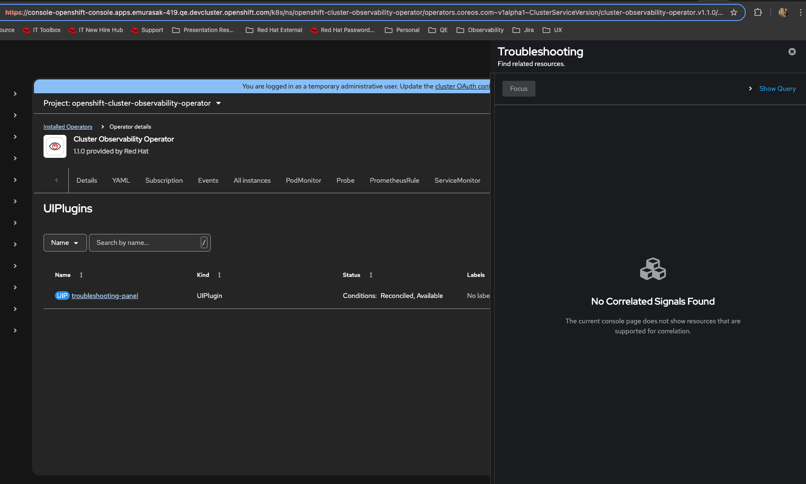This screenshot has width=806, height=484.
Task: Bookmark this page with star icon
Action: [733, 12]
